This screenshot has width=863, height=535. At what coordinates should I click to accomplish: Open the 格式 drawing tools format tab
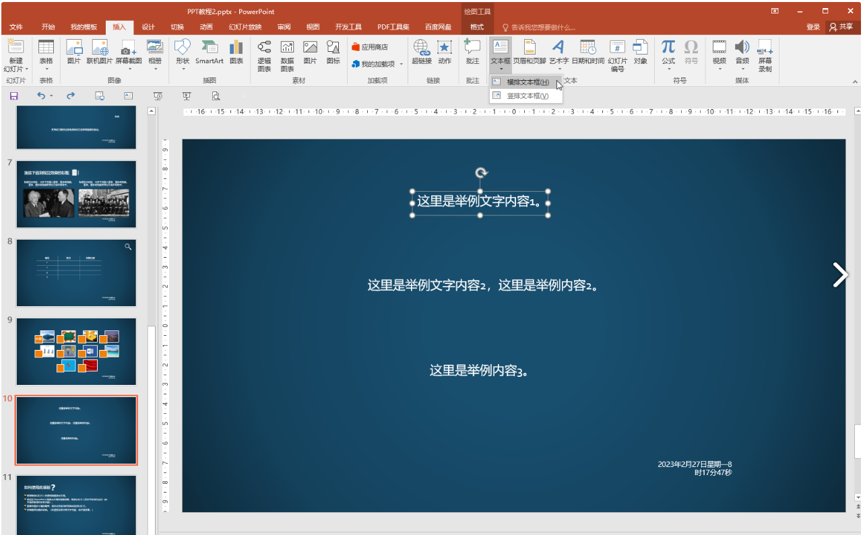point(477,27)
